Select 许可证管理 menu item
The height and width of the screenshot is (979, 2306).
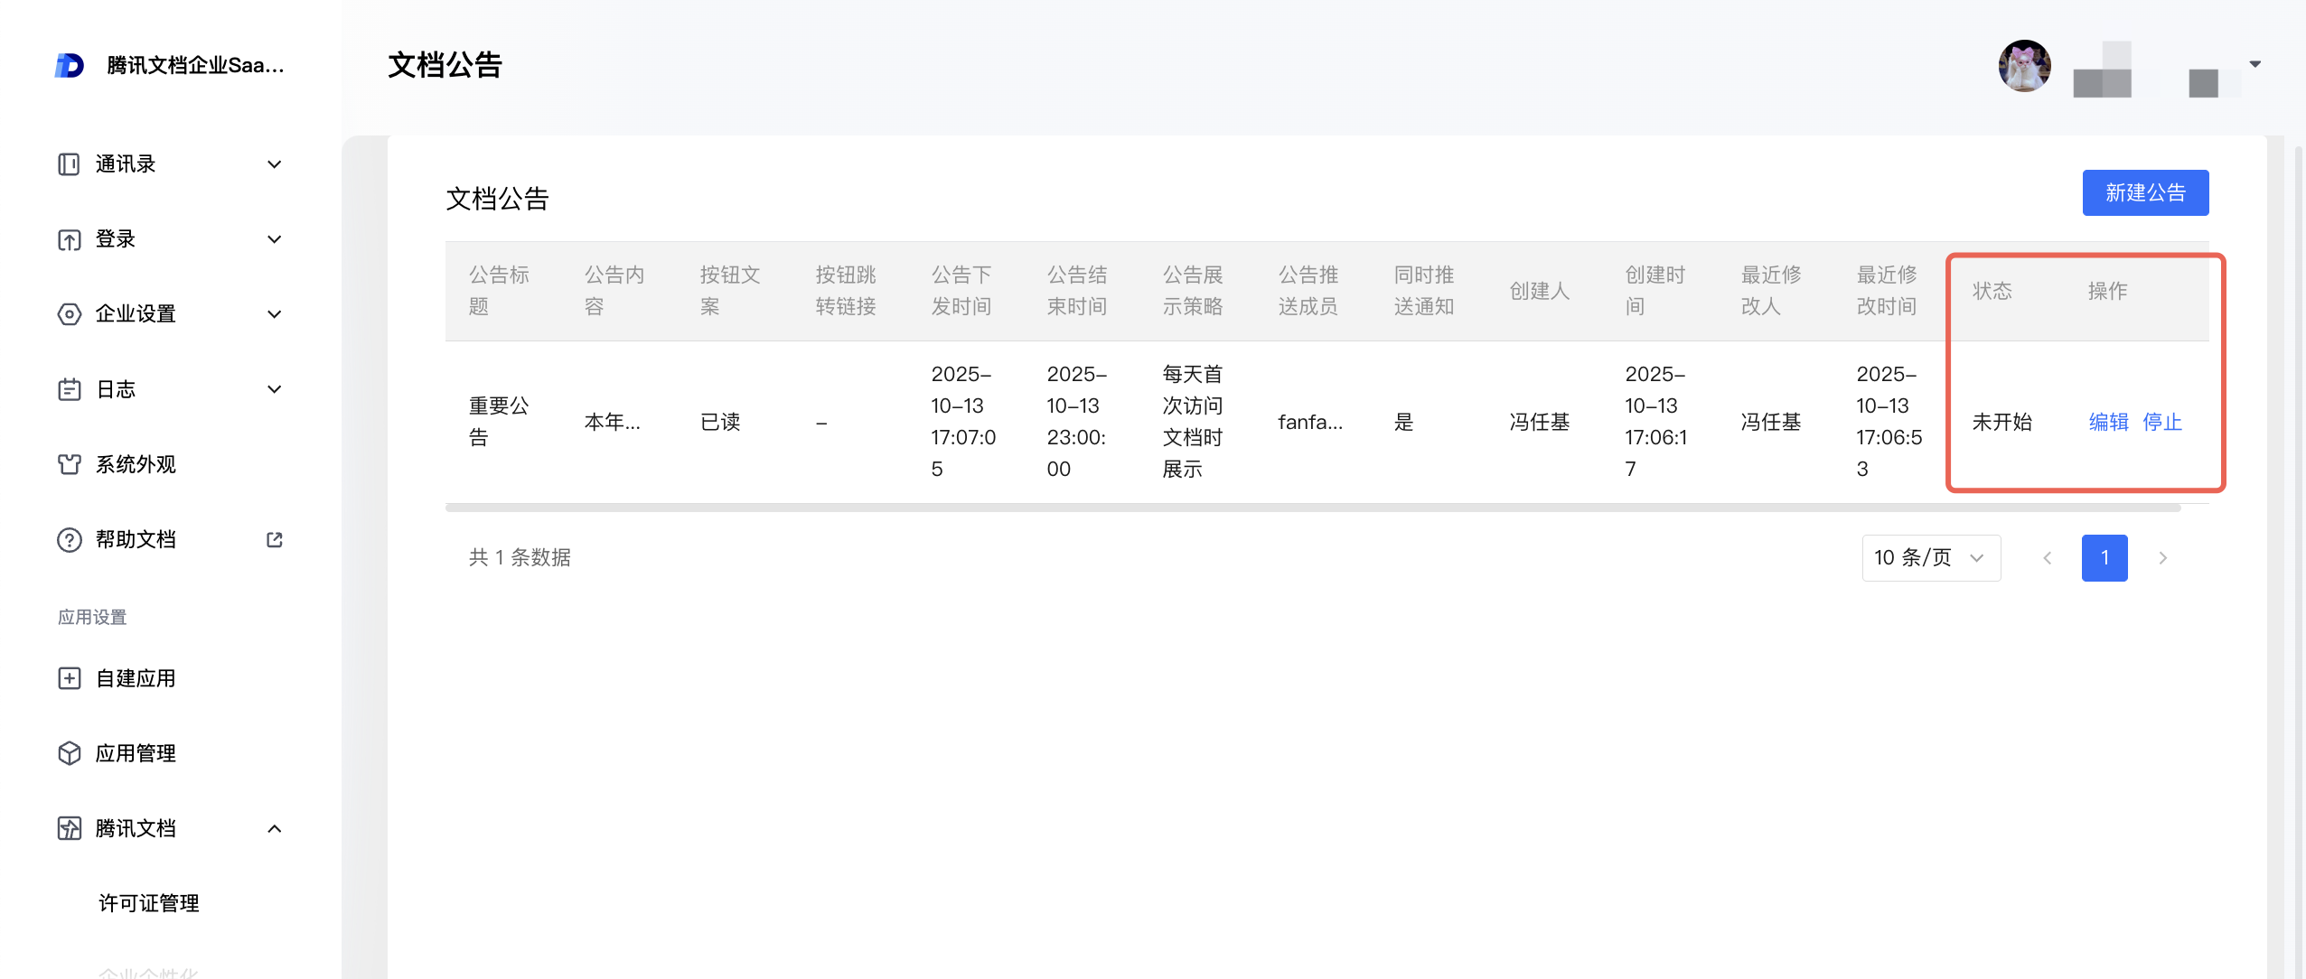(149, 903)
